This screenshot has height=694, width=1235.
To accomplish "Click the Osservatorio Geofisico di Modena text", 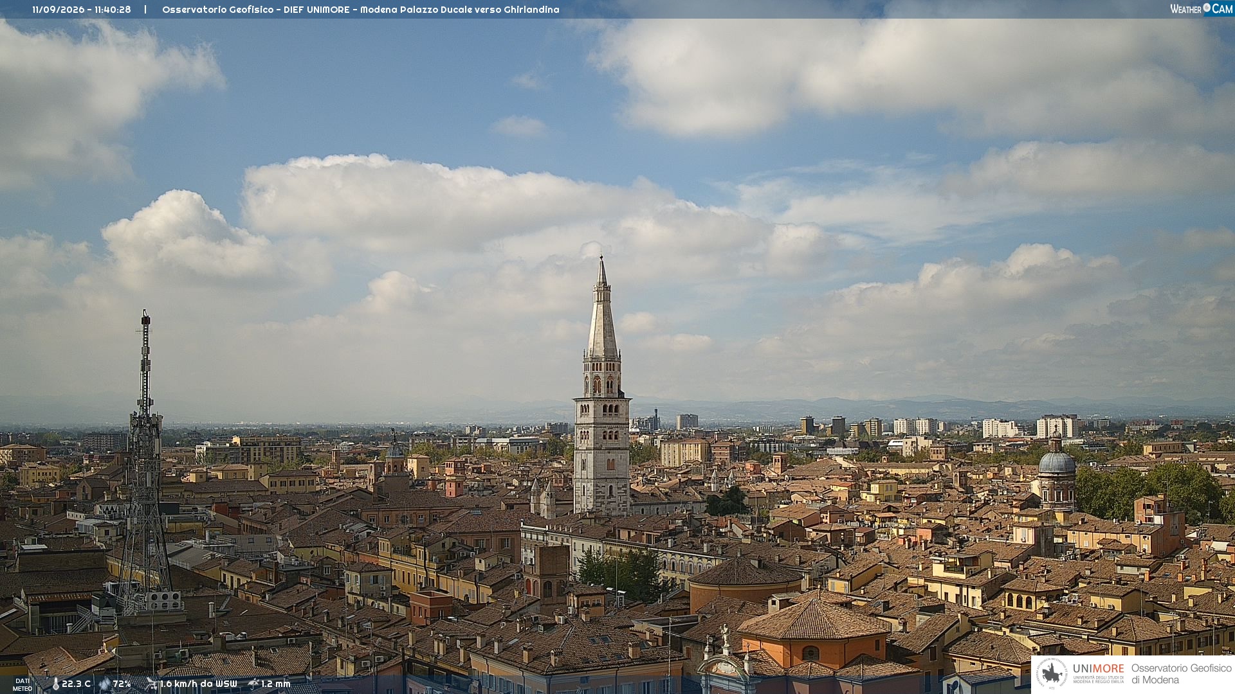I will [x=1182, y=674].
